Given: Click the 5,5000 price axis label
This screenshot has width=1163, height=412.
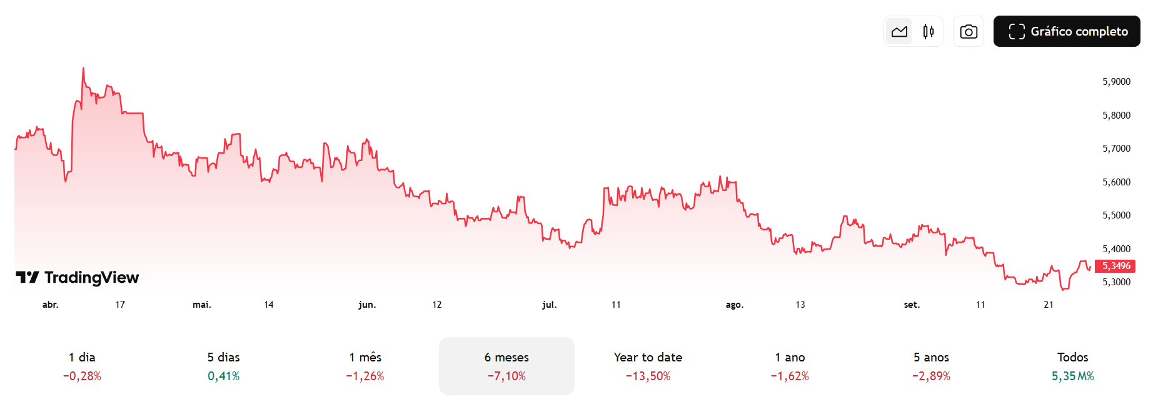Looking at the screenshot, I should coord(1116,215).
